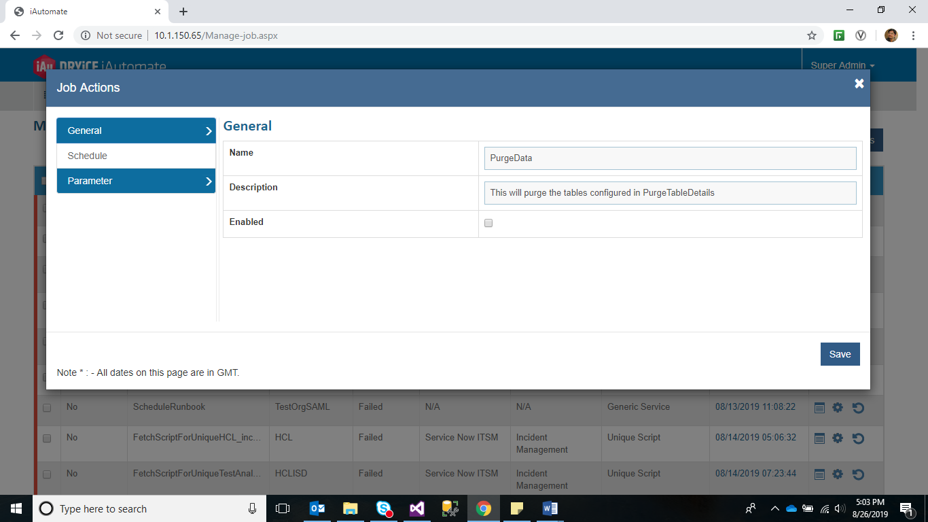This screenshot has width=928, height=522.
Task: Go back in the browser
Action: pyautogui.click(x=15, y=35)
